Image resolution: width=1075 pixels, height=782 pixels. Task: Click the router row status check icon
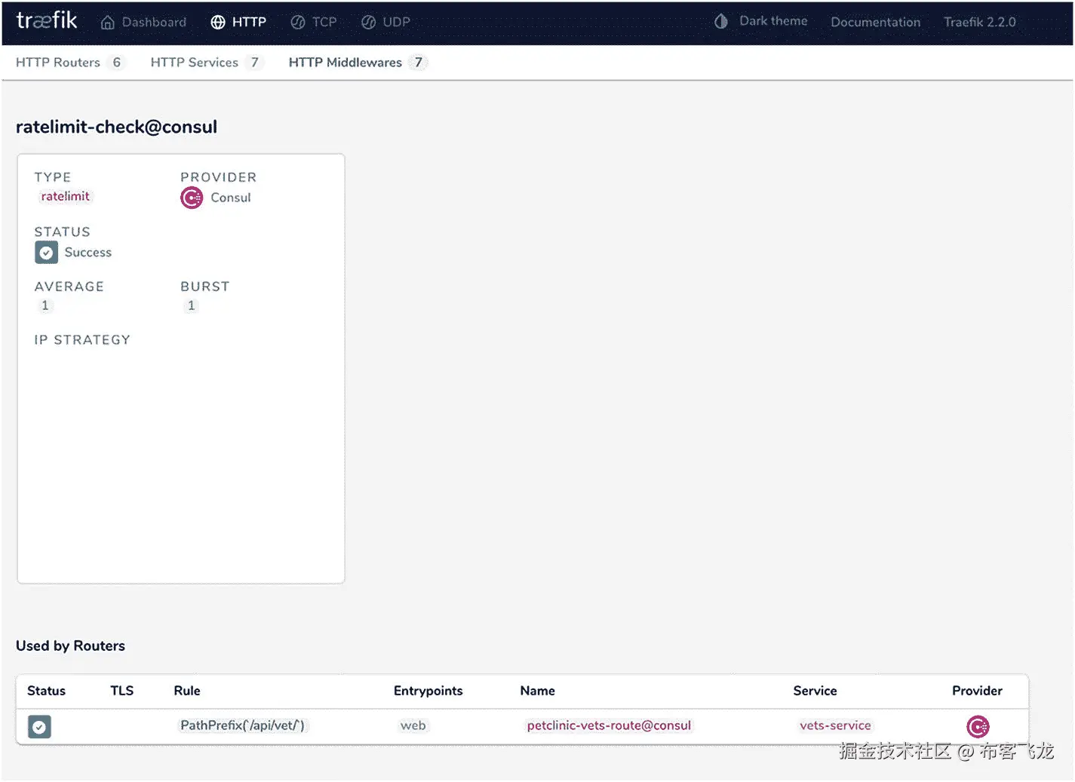click(39, 727)
